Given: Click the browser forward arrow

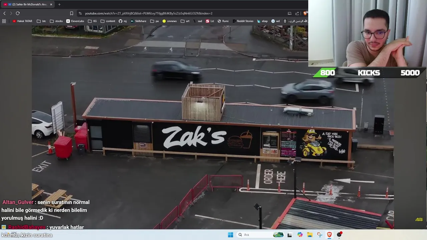Looking at the screenshot, I should [x=11, y=13].
